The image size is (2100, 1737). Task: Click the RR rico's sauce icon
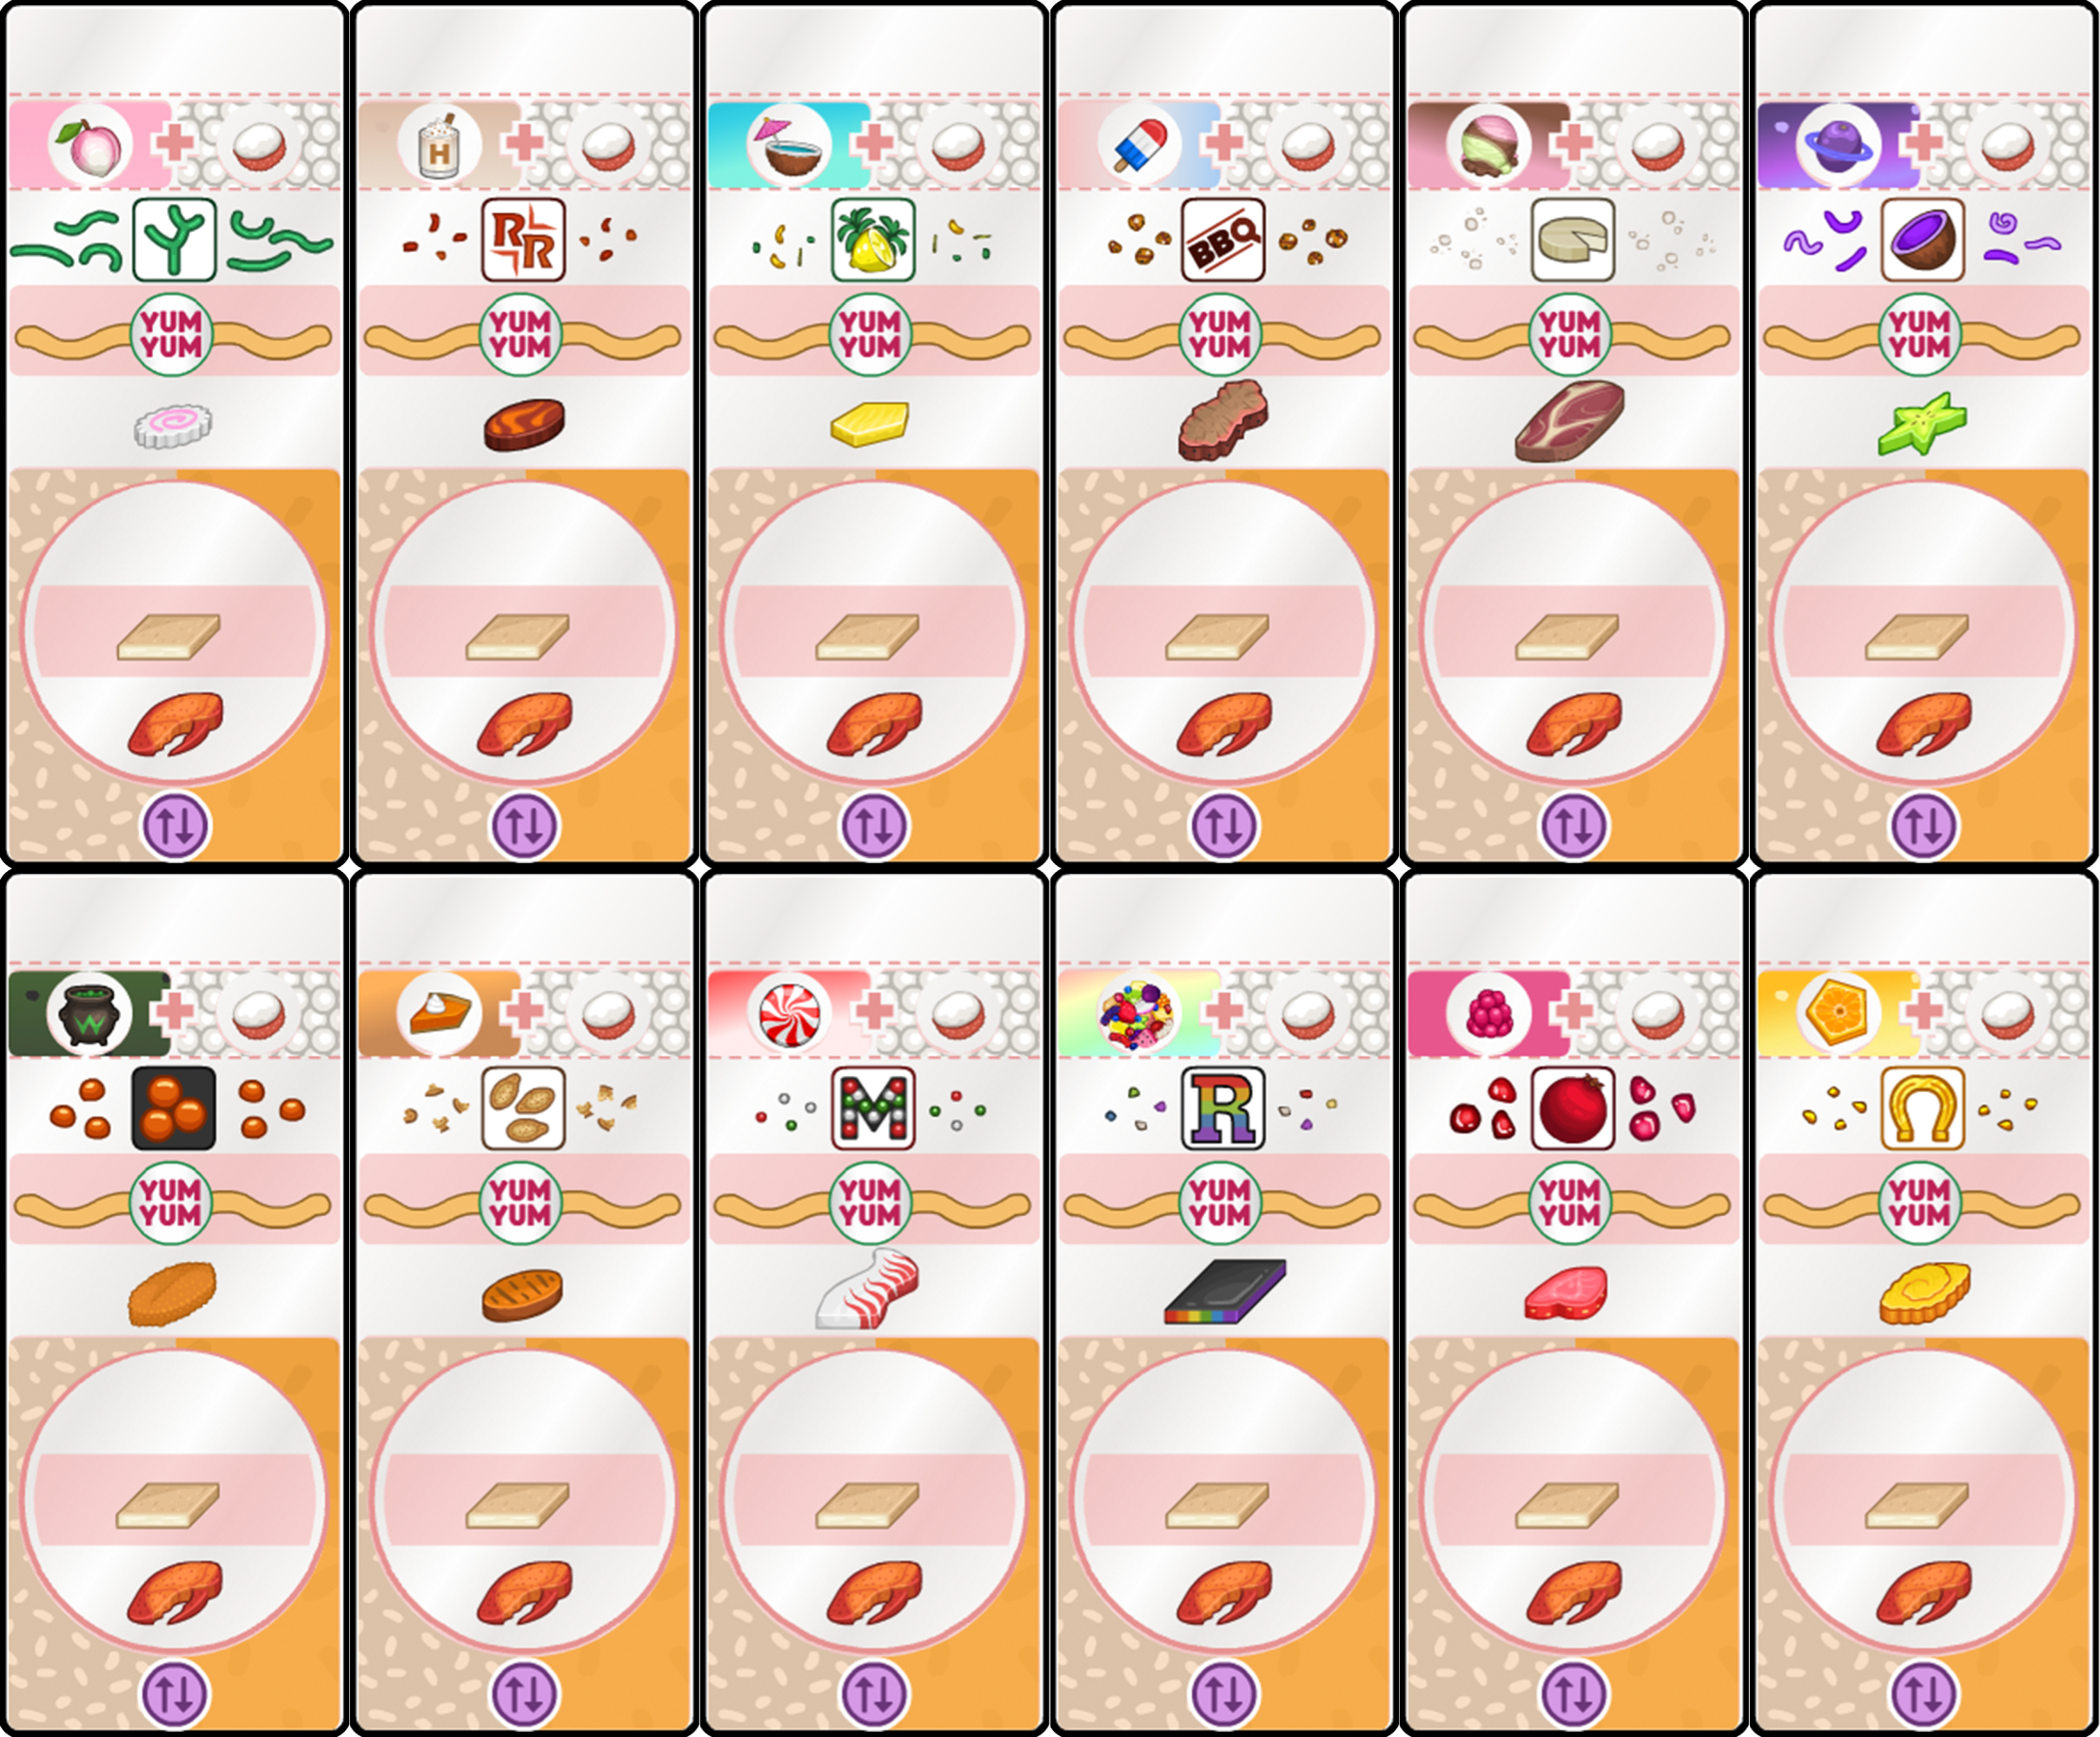point(523,240)
